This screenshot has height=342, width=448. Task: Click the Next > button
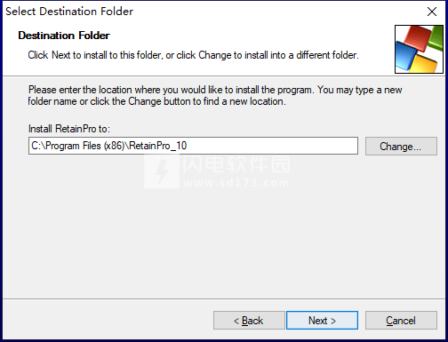point(322,320)
